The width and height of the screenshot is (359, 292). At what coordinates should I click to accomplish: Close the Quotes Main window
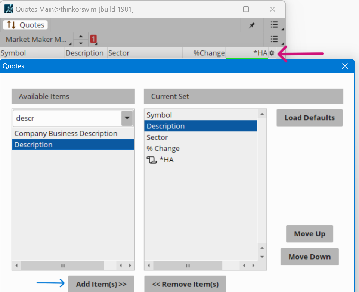coord(272,9)
